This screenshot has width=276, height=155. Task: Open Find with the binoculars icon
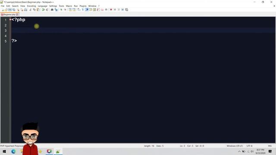click(x=52, y=9)
